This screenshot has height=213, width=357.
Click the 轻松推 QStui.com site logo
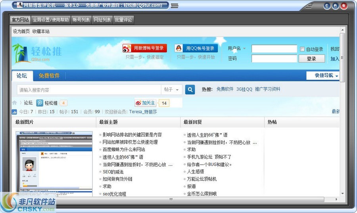coord(37,53)
